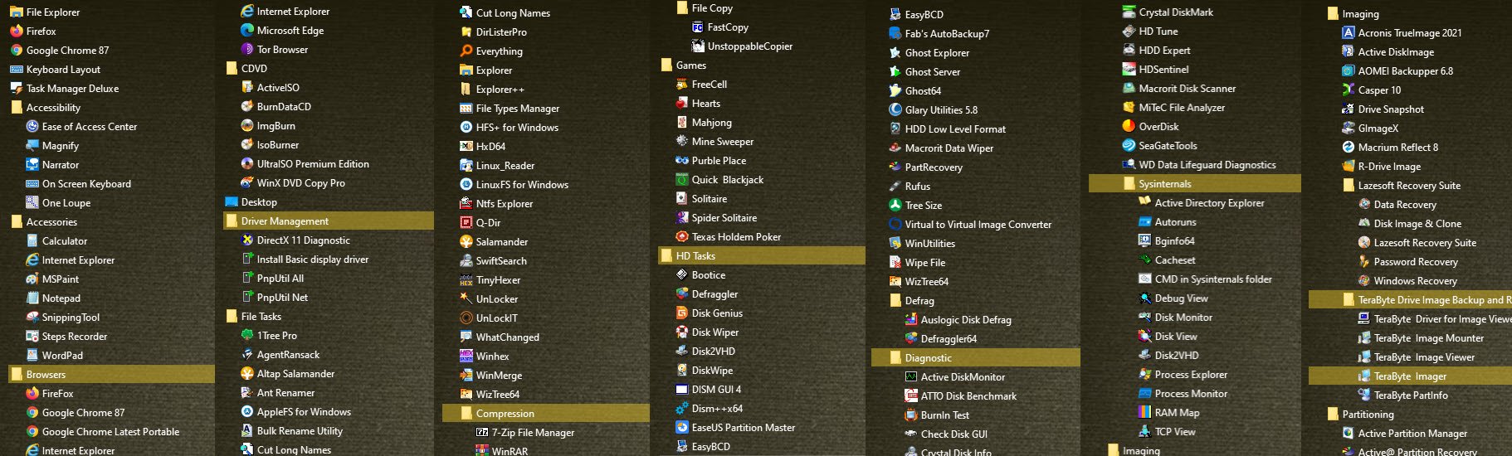This screenshot has height=456, width=1512.
Task: Open EaseUS Partition Master icon
Action: pos(682,428)
